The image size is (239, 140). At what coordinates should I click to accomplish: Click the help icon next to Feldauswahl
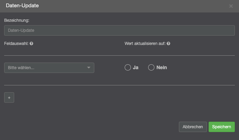(x=31, y=44)
